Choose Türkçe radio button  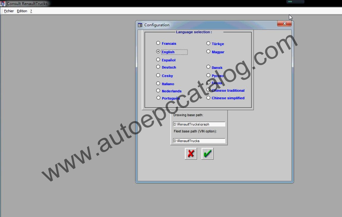click(x=208, y=43)
